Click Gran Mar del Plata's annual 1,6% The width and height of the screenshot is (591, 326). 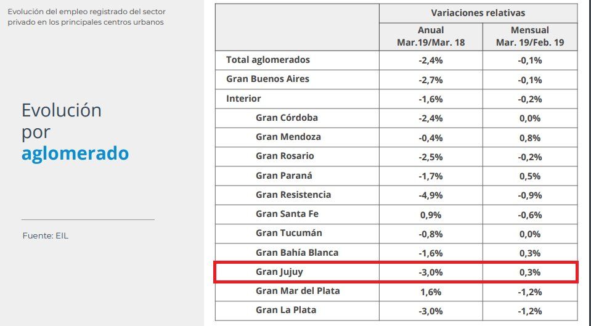430,291
